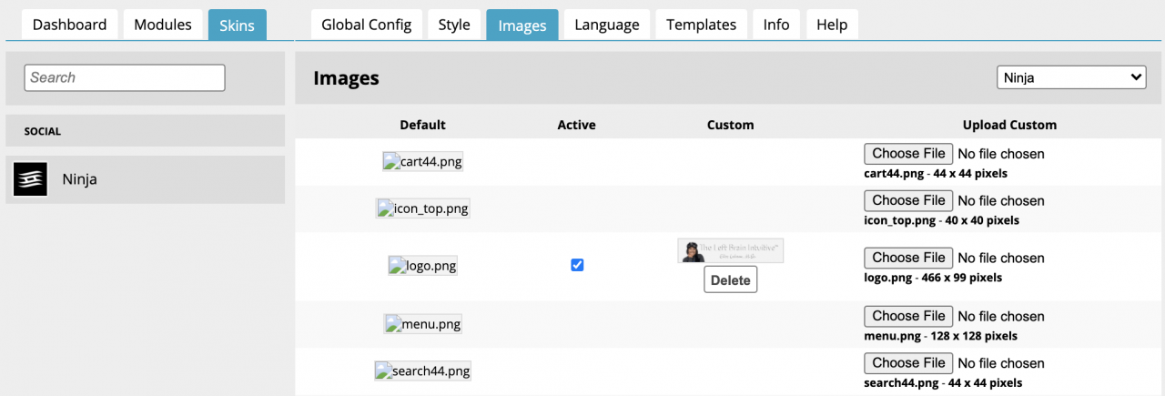
Task: Open the Language tab
Action: (x=606, y=25)
